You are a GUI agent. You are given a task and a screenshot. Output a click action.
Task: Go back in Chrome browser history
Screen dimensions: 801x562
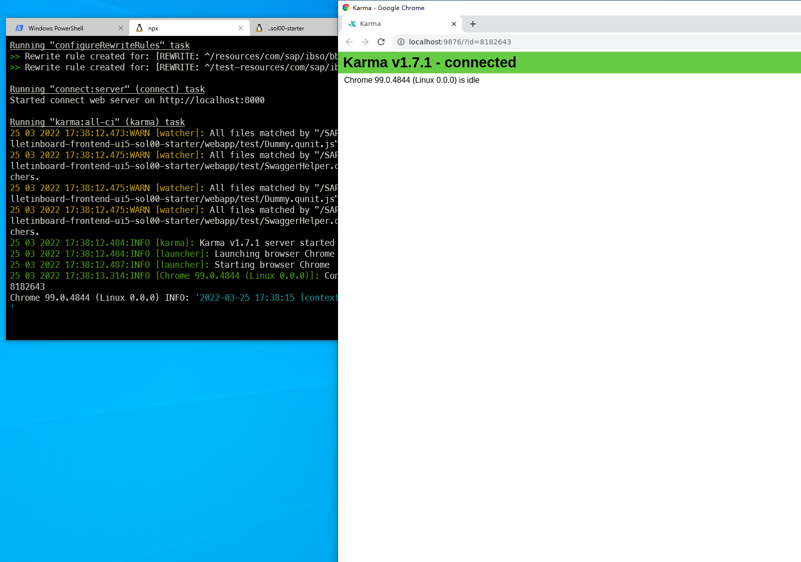[349, 42]
